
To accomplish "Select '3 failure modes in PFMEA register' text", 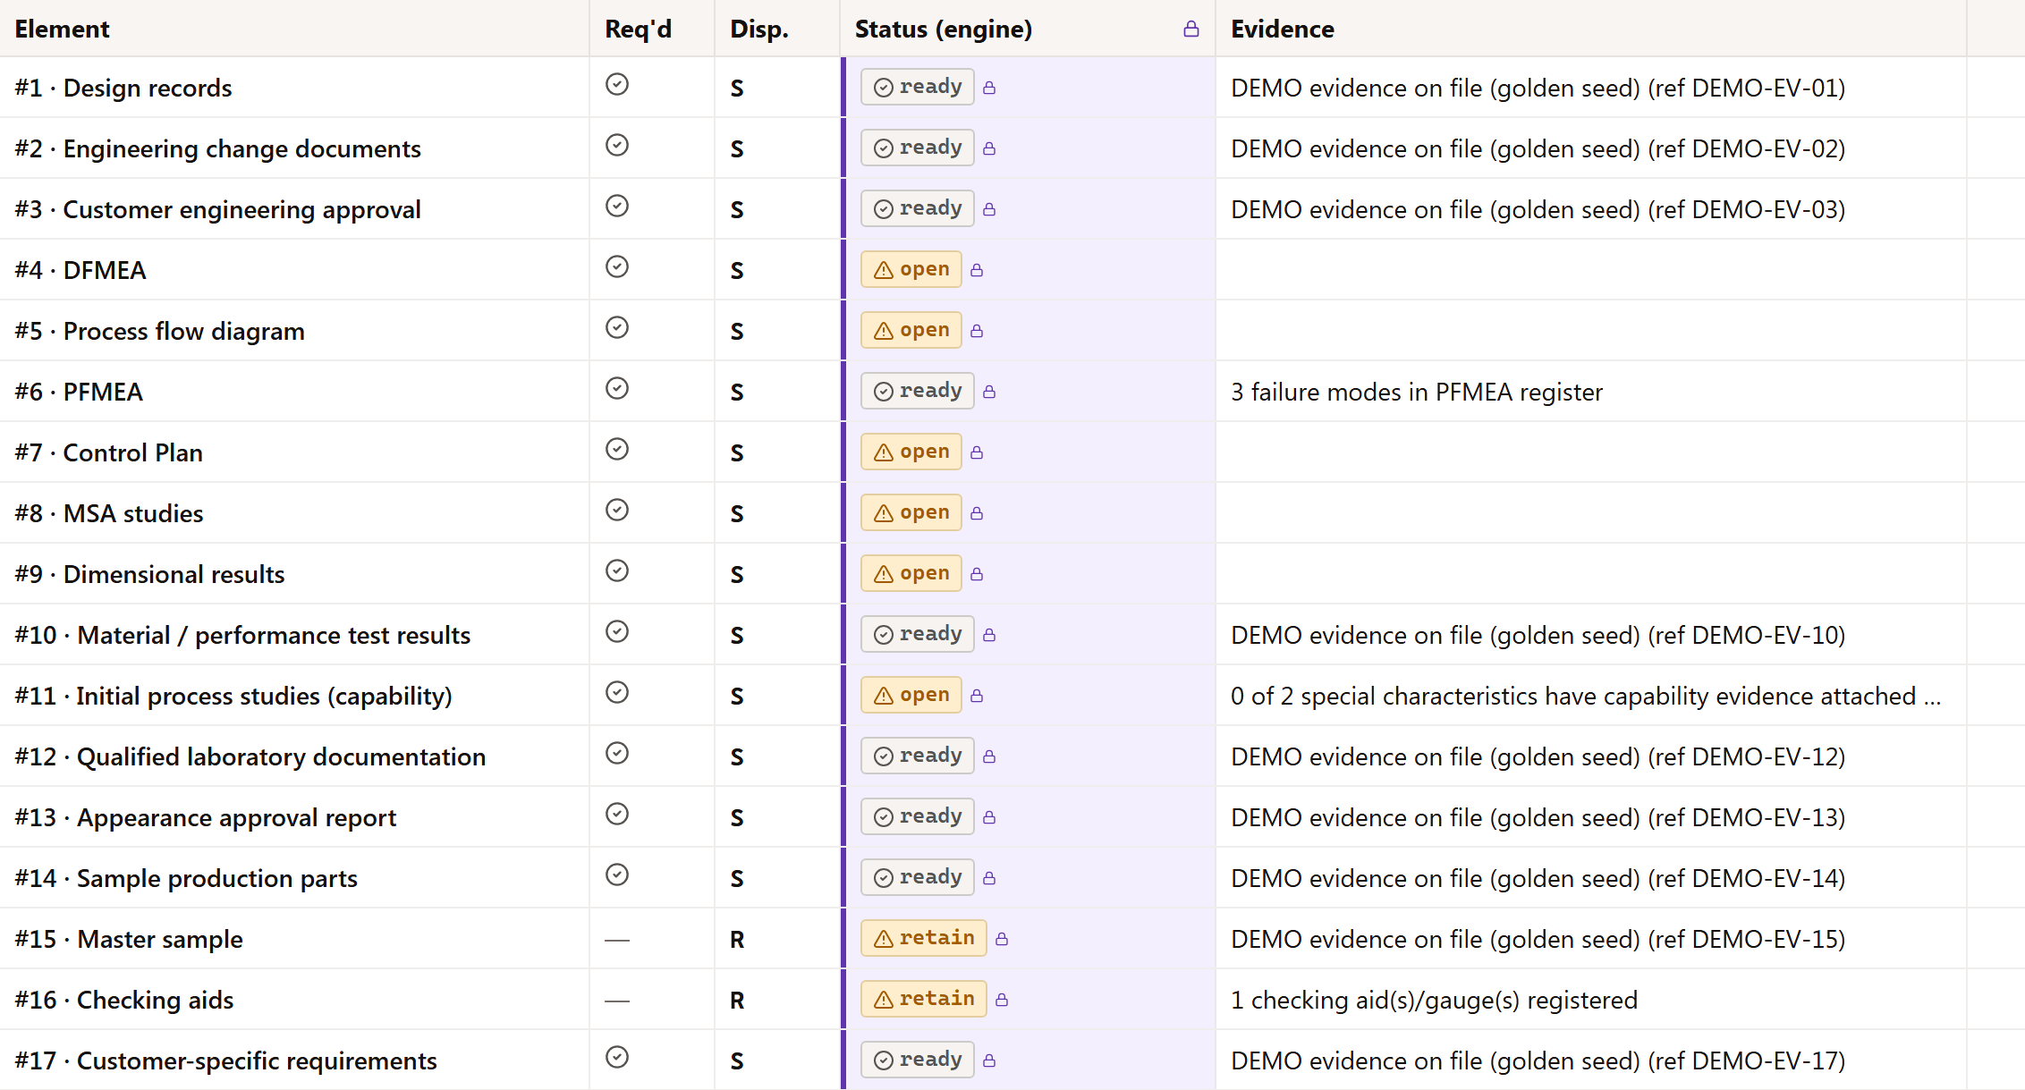I will [1417, 392].
